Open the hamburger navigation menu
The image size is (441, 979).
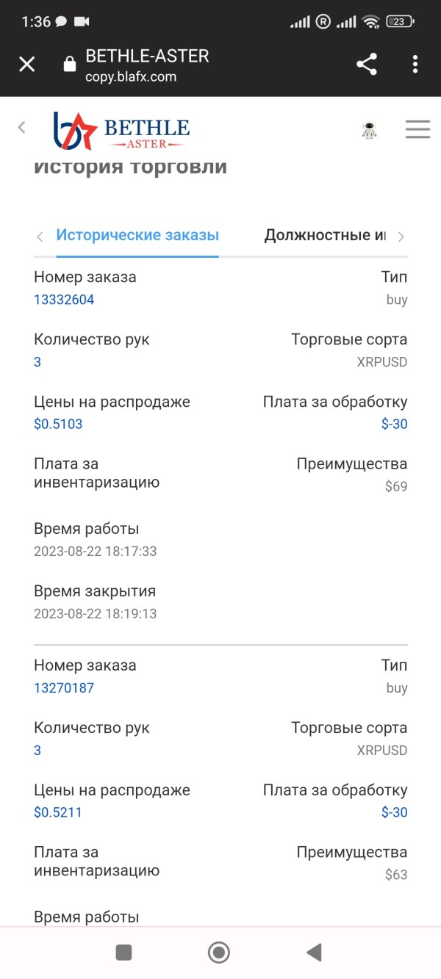pyautogui.click(x=417, y=129)
